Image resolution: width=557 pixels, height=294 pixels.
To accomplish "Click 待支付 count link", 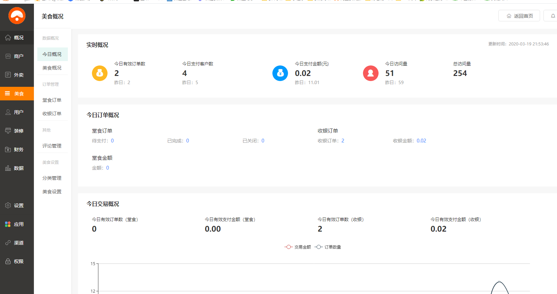I will (x=112, y=141).
